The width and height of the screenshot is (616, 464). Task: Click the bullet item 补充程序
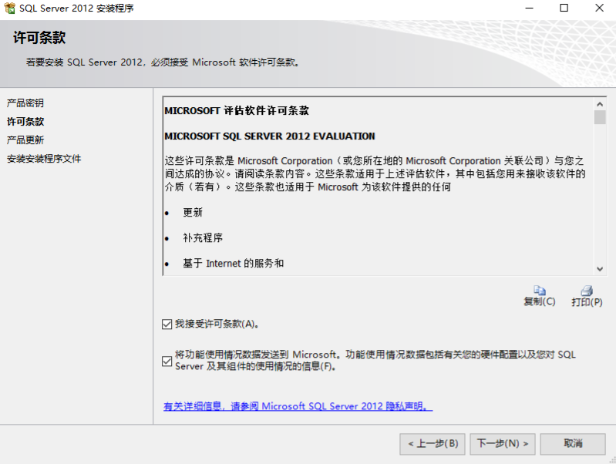(203, 237)
